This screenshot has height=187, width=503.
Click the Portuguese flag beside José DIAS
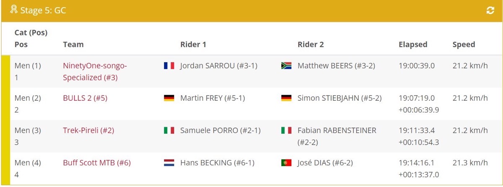click(286, 163)
